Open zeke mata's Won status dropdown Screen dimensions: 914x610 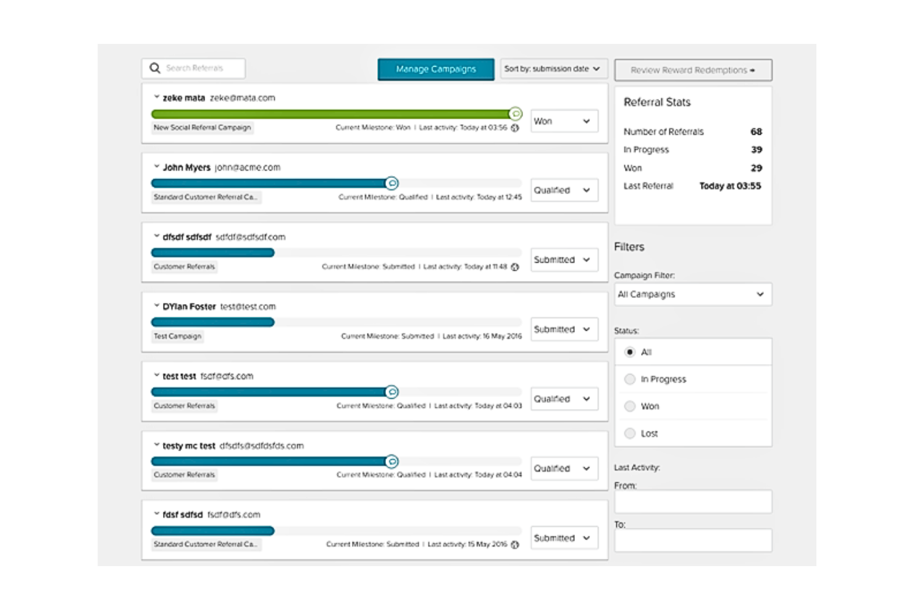tap(564, 121)
